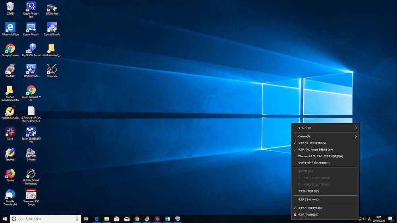Toggle 'タスク バーに People を表示する(P)' option
Viewport: 397px width, 223px height.
pos(325,149)
